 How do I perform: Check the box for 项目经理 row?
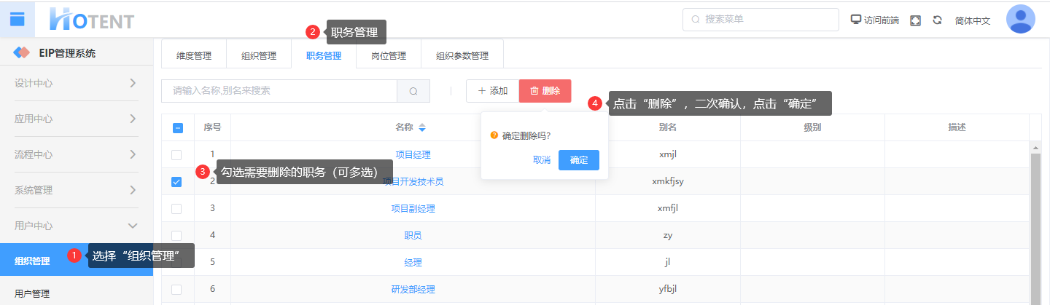coord(176,155)
